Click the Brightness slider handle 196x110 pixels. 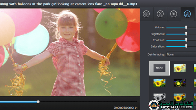(x=186, y=34)
